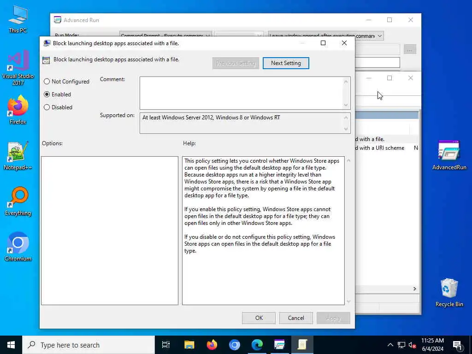The width and height of the screenshot is (472, 354).
Task: Switch to Firefox in the taskbar
Action: (212, 345)
